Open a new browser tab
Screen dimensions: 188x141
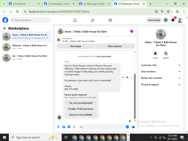click(x=150, y=4)
